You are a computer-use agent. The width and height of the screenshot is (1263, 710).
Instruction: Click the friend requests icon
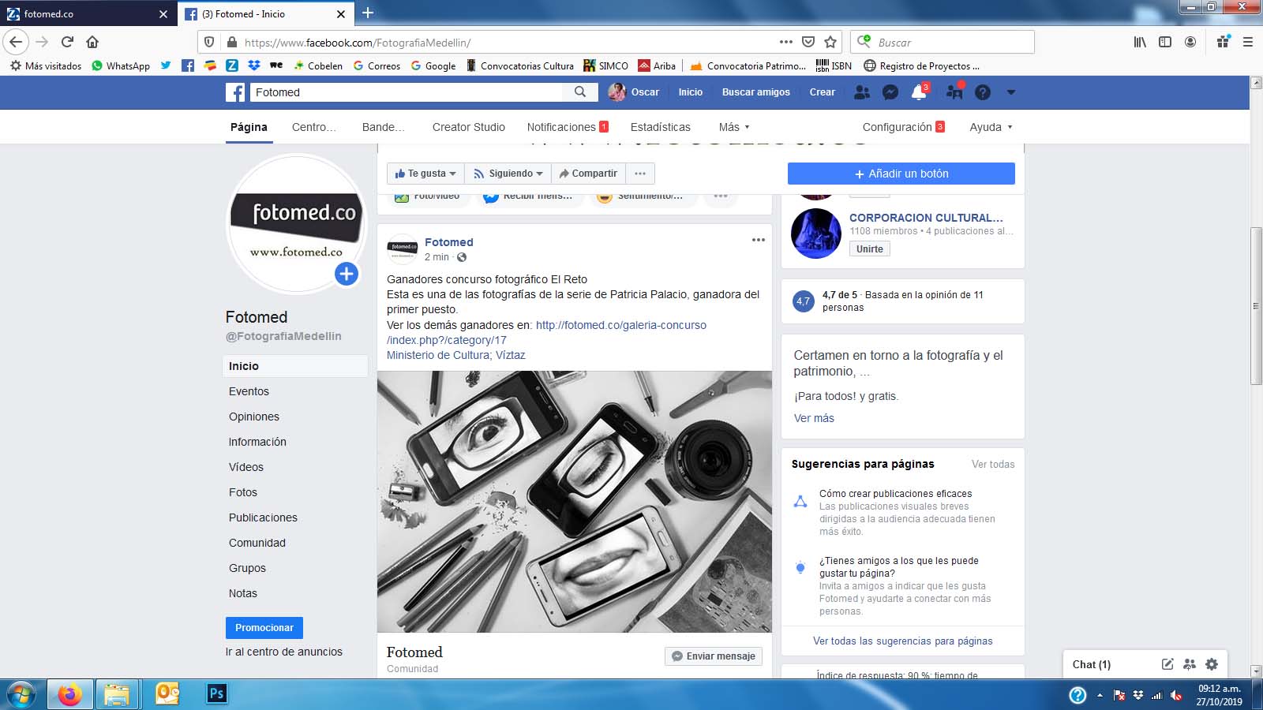(x=862, y=92)
